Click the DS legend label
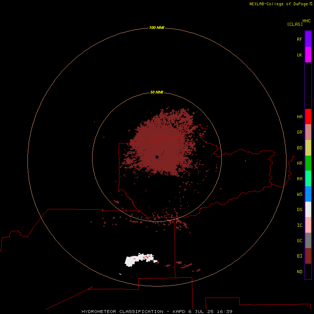314x314 pixels. (299, 210)
